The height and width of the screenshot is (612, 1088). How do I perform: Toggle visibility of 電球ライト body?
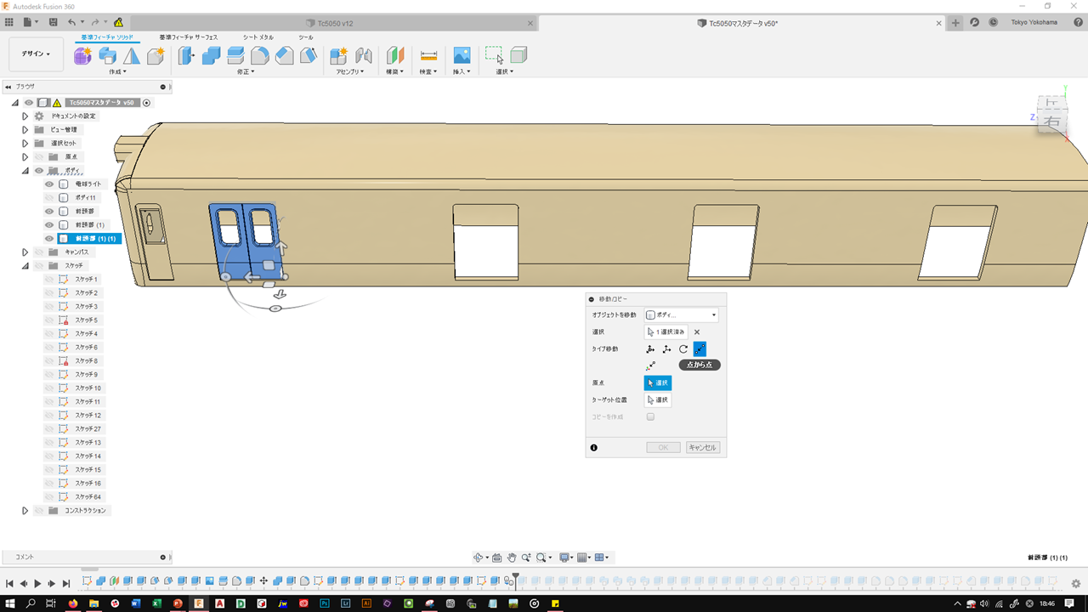[x=49, y=184]
